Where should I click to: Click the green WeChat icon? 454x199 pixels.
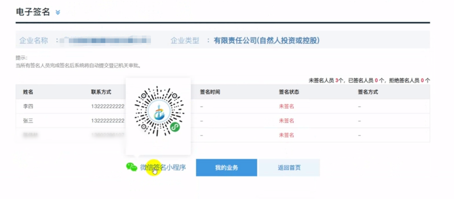[132, 167]
